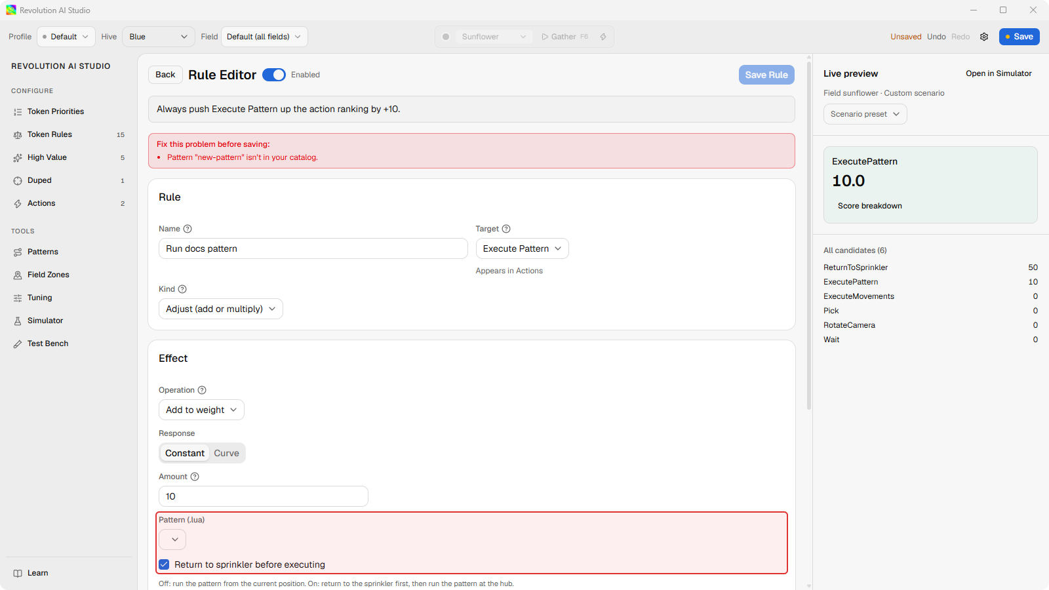Click the Save Rule button

click(766, 75)
